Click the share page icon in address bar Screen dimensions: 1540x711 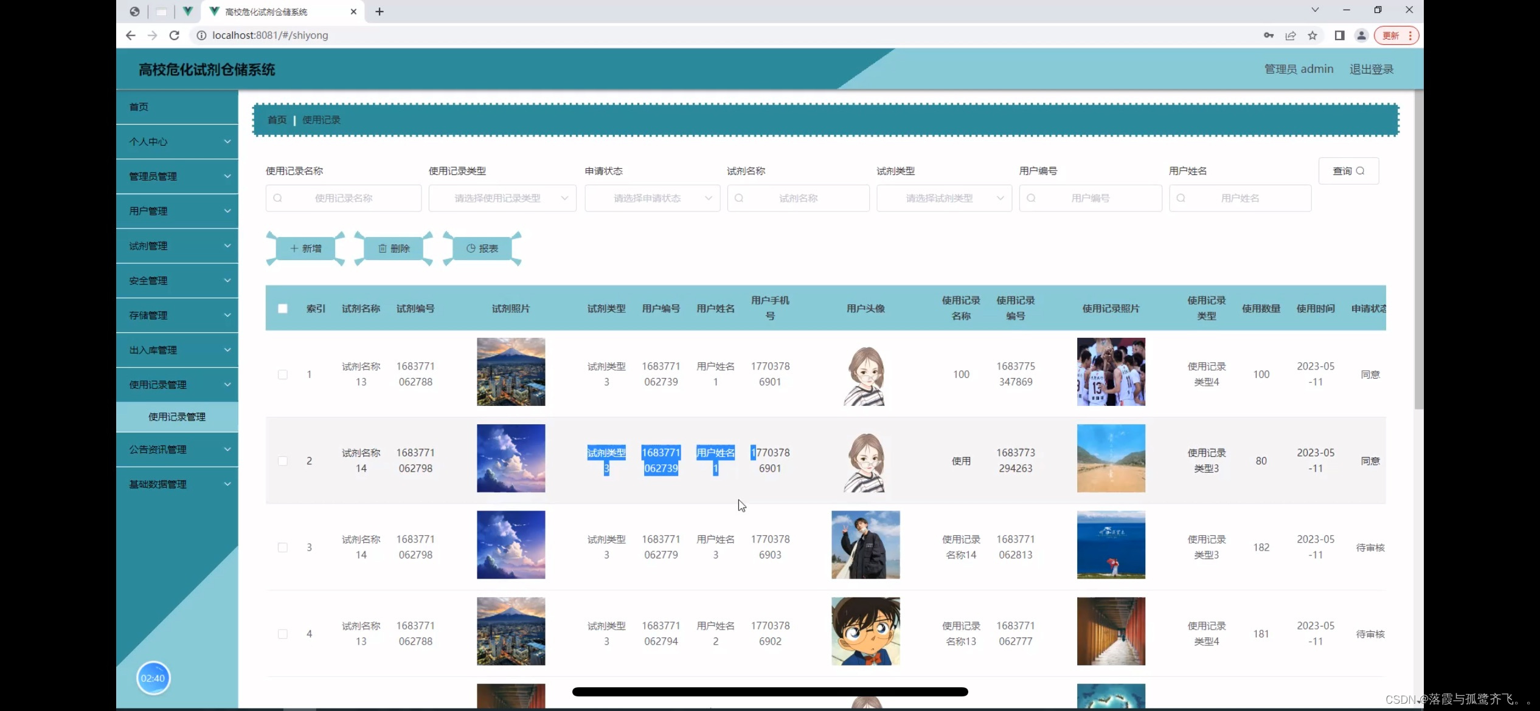[x=1291, y=35]
